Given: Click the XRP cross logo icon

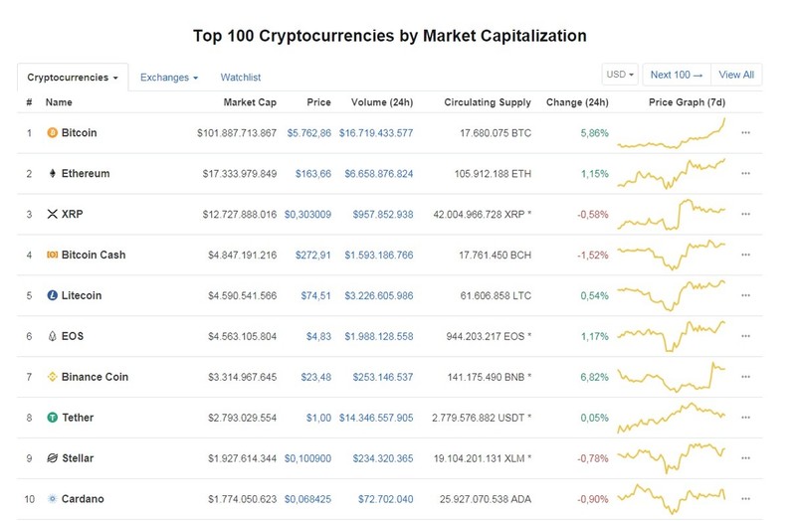Looking at the screenshot, I should coord(53,214).
